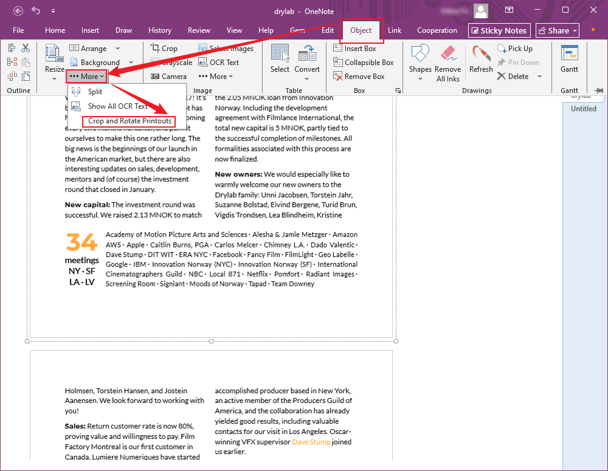
Task: Pin the ribbon with pushpin icon
Action: point(599,91)
